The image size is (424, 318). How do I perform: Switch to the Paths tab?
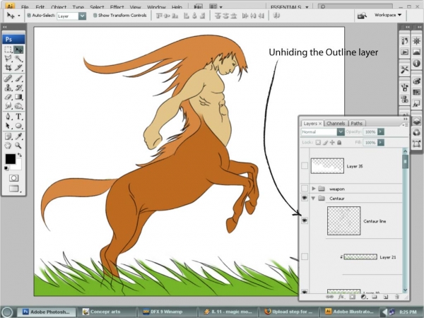pyautogui.click(x=356, y=123)
